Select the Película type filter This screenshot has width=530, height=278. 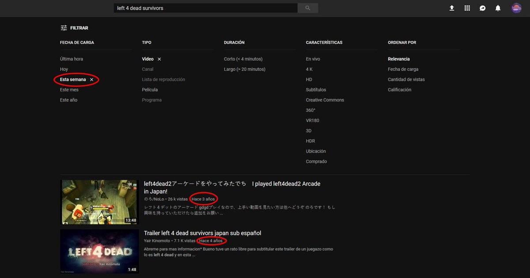(150, 90)
